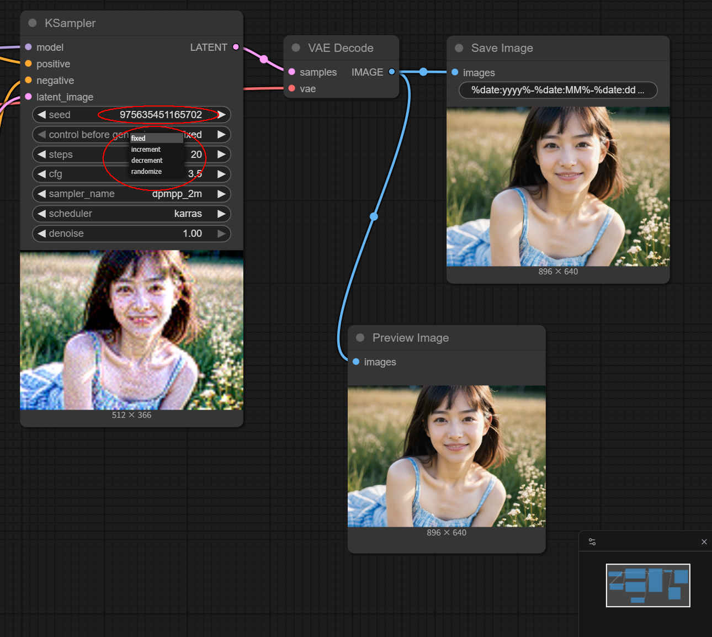
Task: Select randomize from the control dropdown list
Action: (x=147, y=172)
